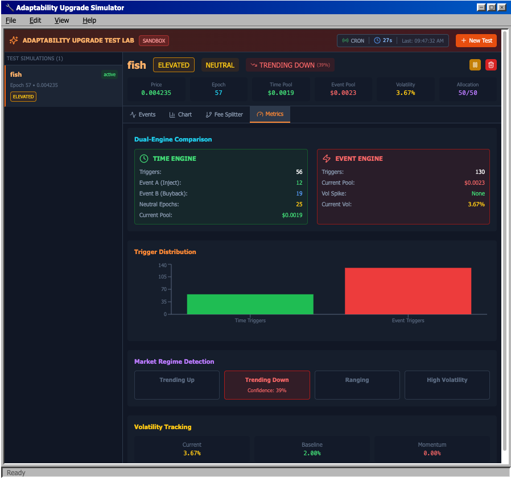Switch to the Events tab
Viewport: 511px width, 478px height.
(143, 115)
